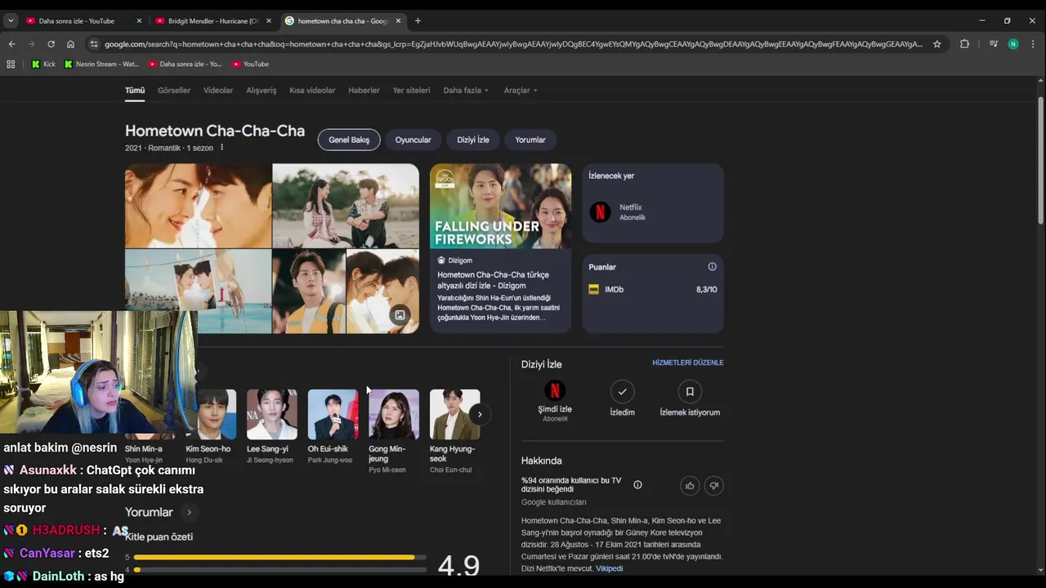Open the Kick bookmark
This screenshot has width=1046, height=588.
(x=43, y=64)
